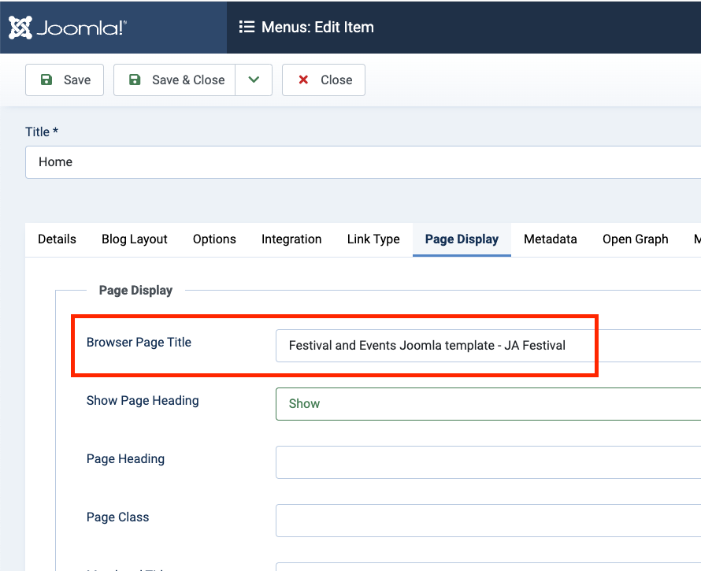
Task: Open the Blog Layout tab
Action: pos(134,239)
